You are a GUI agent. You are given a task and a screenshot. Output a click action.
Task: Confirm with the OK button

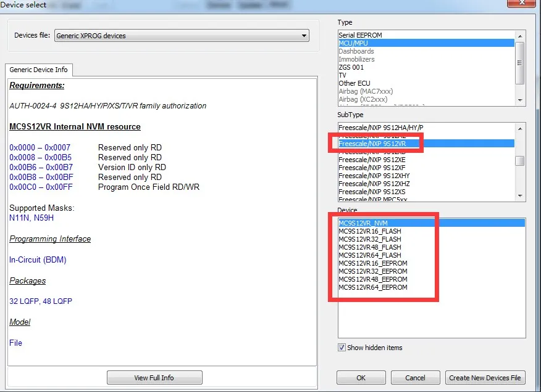click(x=361, y=378)
